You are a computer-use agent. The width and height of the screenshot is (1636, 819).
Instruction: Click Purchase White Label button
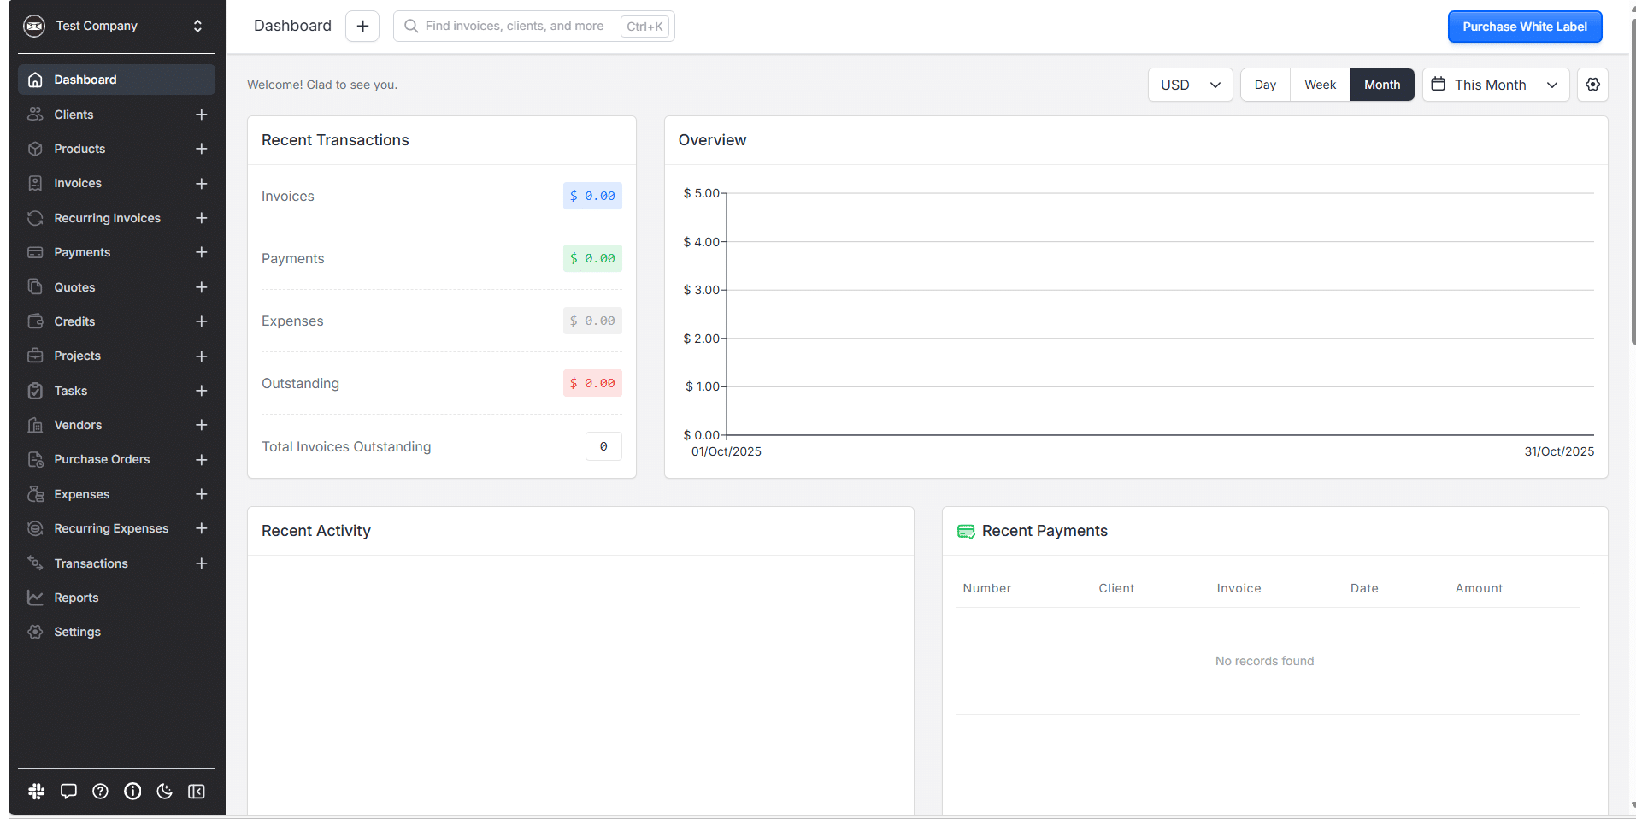pyautogui.click(x=1524, y=27)
